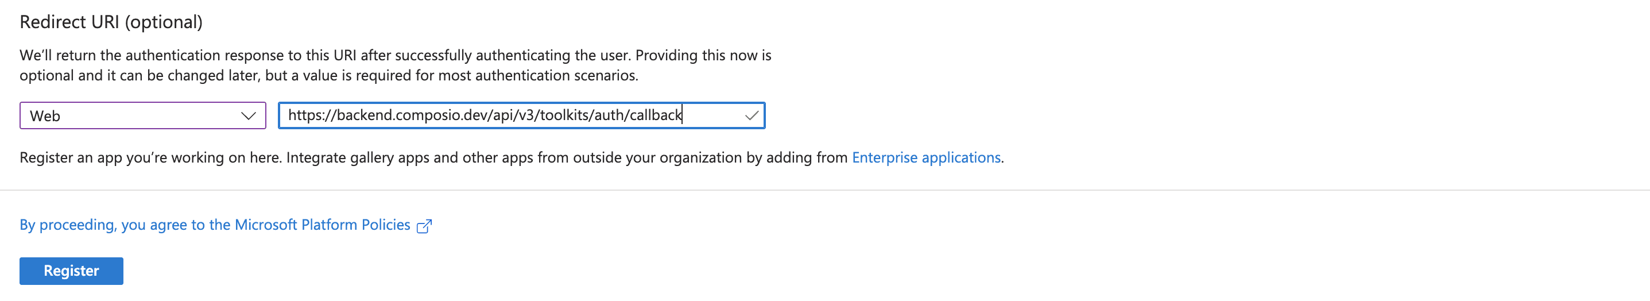Expand the Web platform type dropdown
1650x301 pixels.
pyautogui.click(x=143, y=116)
